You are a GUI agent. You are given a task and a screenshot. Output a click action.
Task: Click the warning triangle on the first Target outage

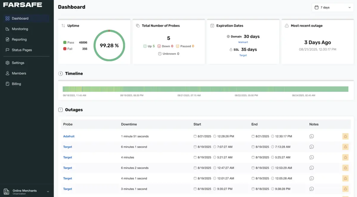click(x=345, y=147)
